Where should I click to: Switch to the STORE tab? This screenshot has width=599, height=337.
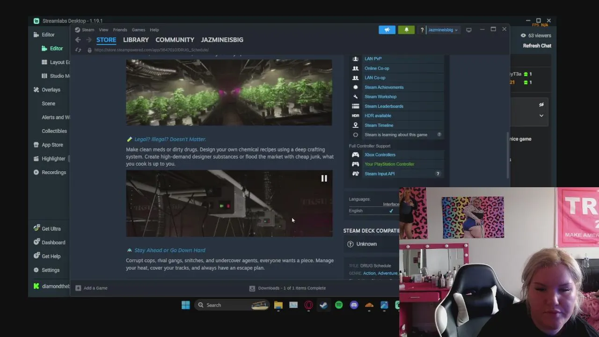tap(106, 40)
